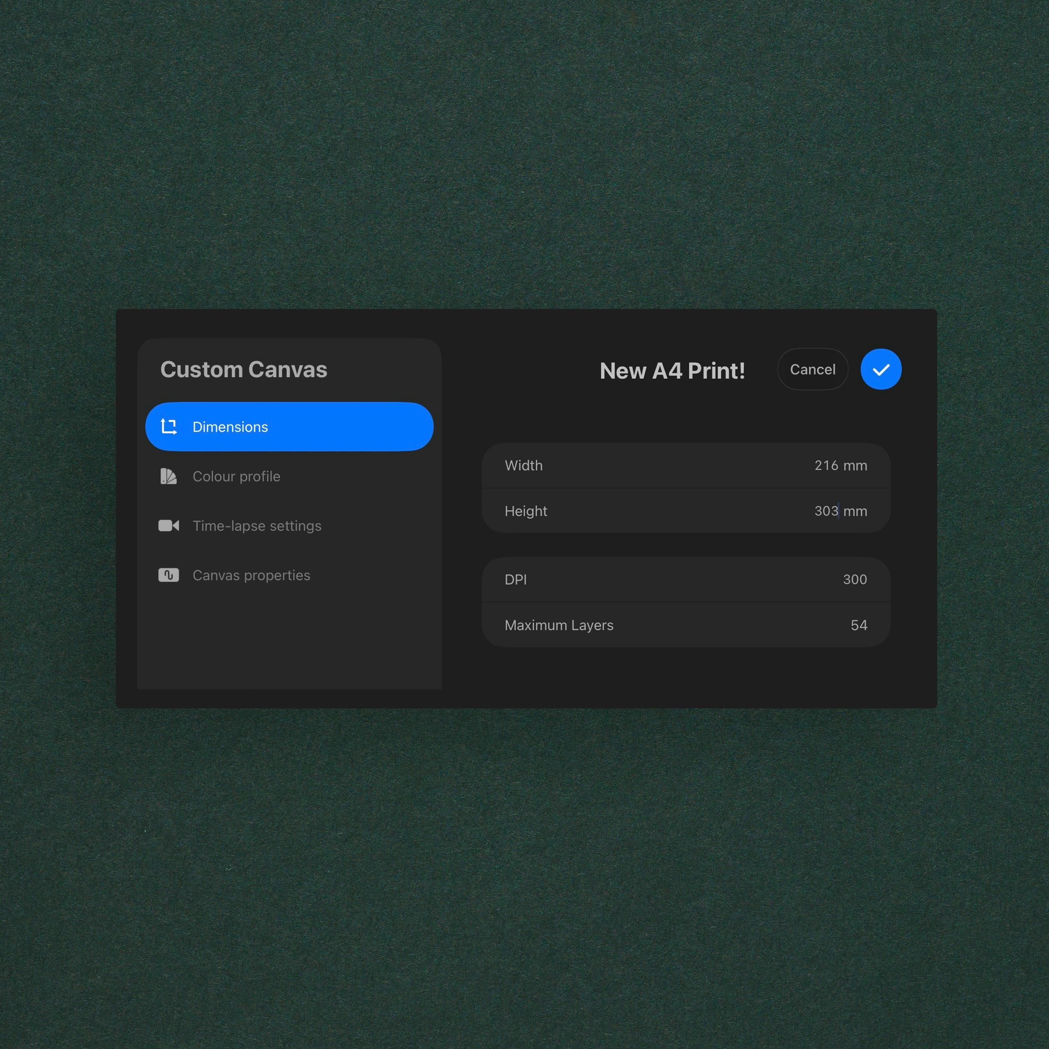Select the Dimensions tab label

[x=230, y=427]
